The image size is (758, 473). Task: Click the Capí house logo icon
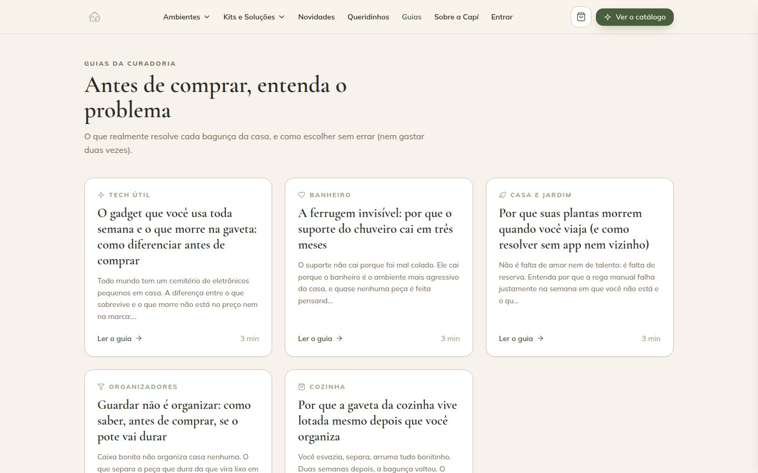tap(95, 17)
